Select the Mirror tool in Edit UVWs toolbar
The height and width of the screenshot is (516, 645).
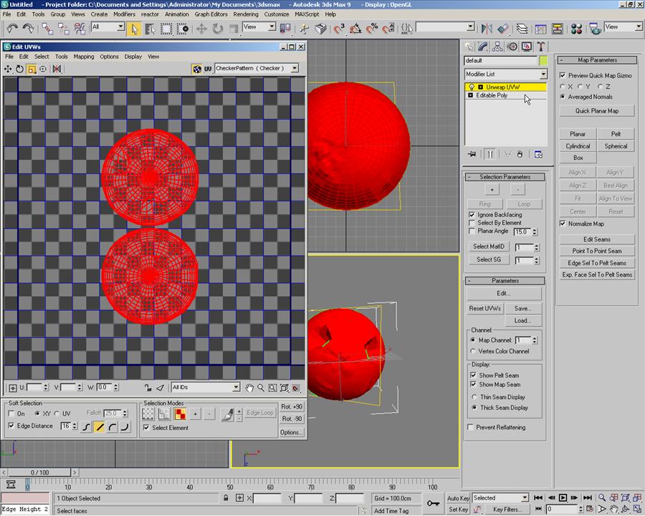coord(57,69)
